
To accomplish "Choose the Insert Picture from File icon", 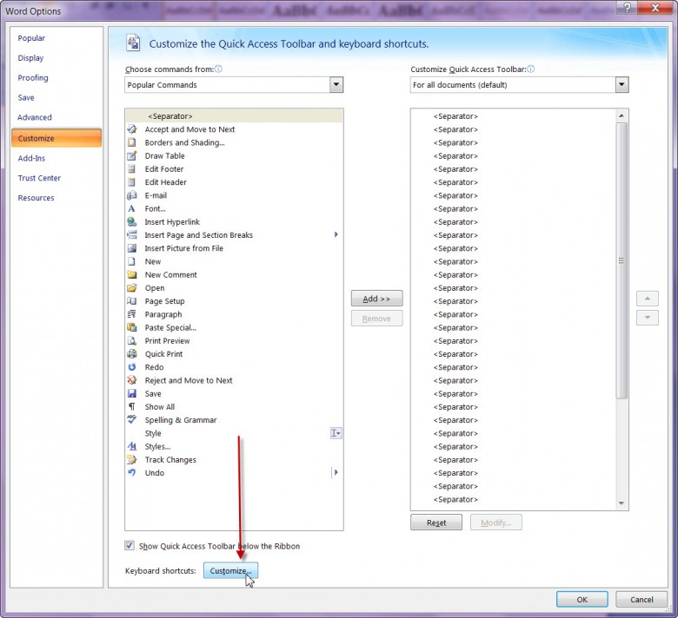I will (x=132, y=248).
